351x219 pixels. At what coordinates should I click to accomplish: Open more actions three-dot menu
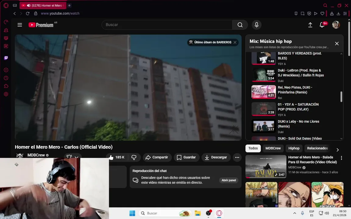click(237, 157)
